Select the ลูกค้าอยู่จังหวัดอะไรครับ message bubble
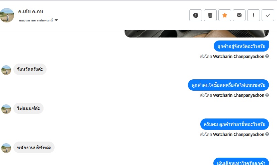Image resolution: width=277 pixels, height=165 pixels. (x=241, y=46)
